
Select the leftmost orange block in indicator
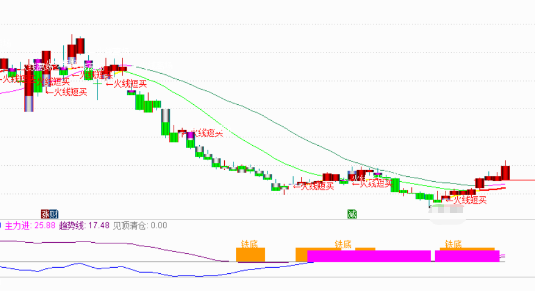click(x=250, y=255)
